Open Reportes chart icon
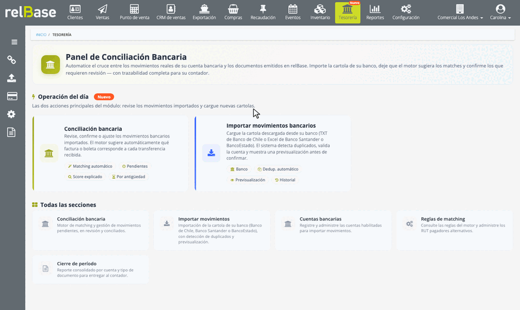The image size is (520, 310). [x=375, y=9]
